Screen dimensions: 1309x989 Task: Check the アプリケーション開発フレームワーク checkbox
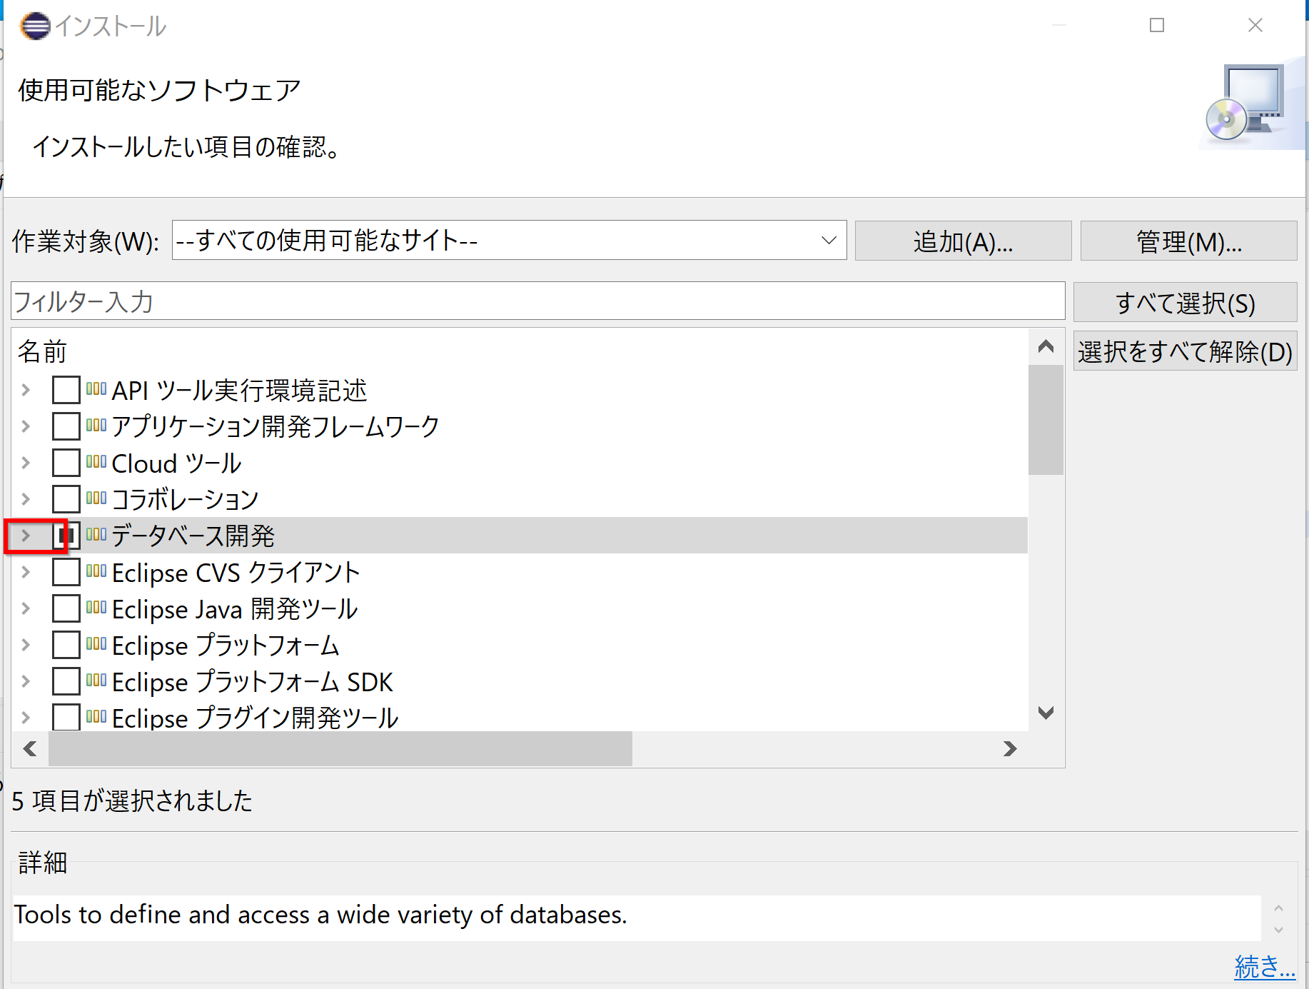[x=66, y=426]
